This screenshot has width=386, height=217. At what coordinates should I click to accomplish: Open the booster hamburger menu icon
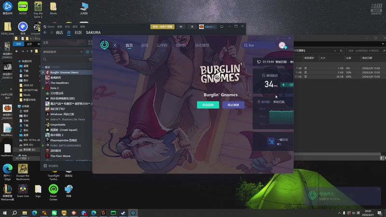[x=277, y=39]
